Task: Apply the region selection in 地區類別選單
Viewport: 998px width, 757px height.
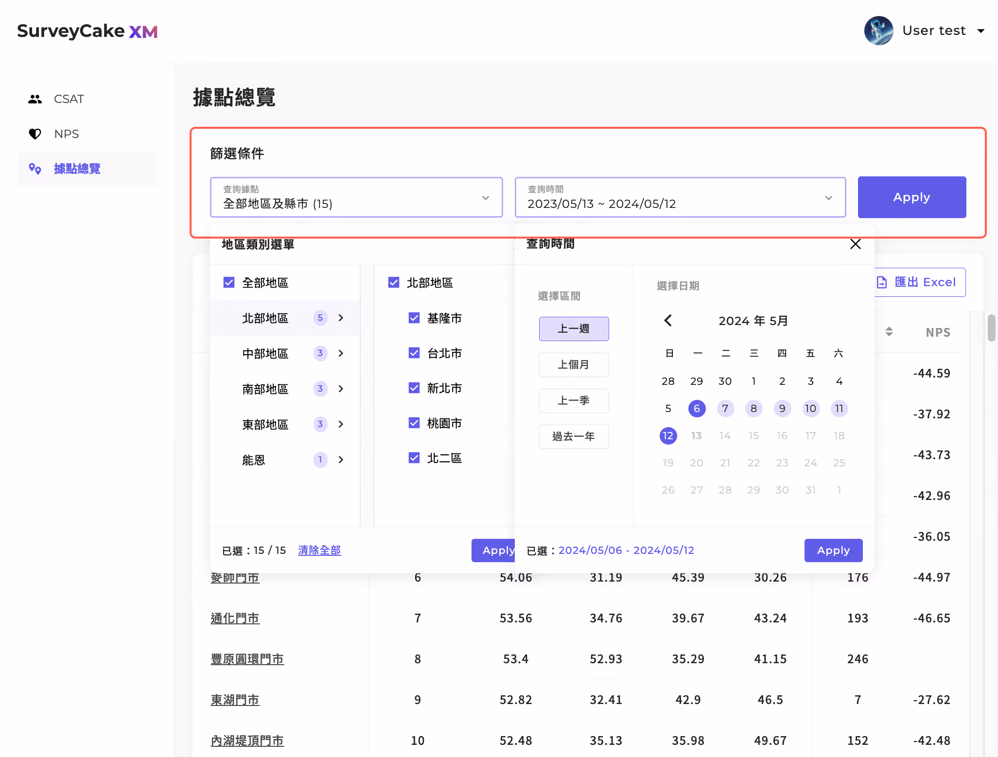Action: tap(493, 551)
